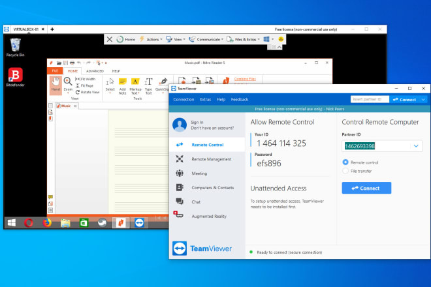431x287 pixels.
Task: Select the File transfer radio button
Action: coord(345,171)
